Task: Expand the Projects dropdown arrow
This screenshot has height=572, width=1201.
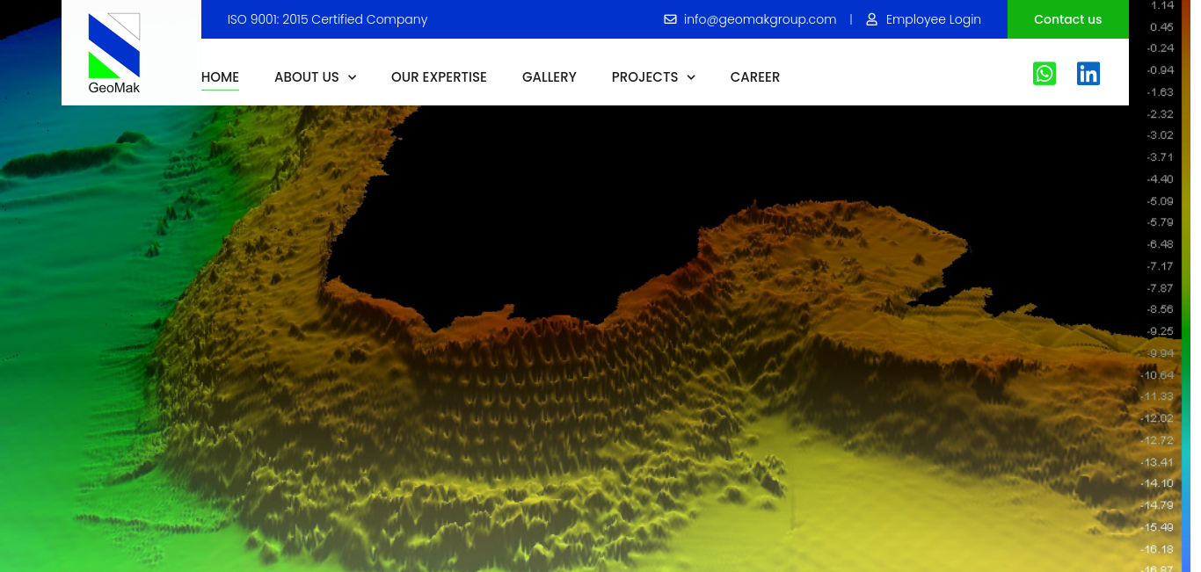Action: coord(691,77)
